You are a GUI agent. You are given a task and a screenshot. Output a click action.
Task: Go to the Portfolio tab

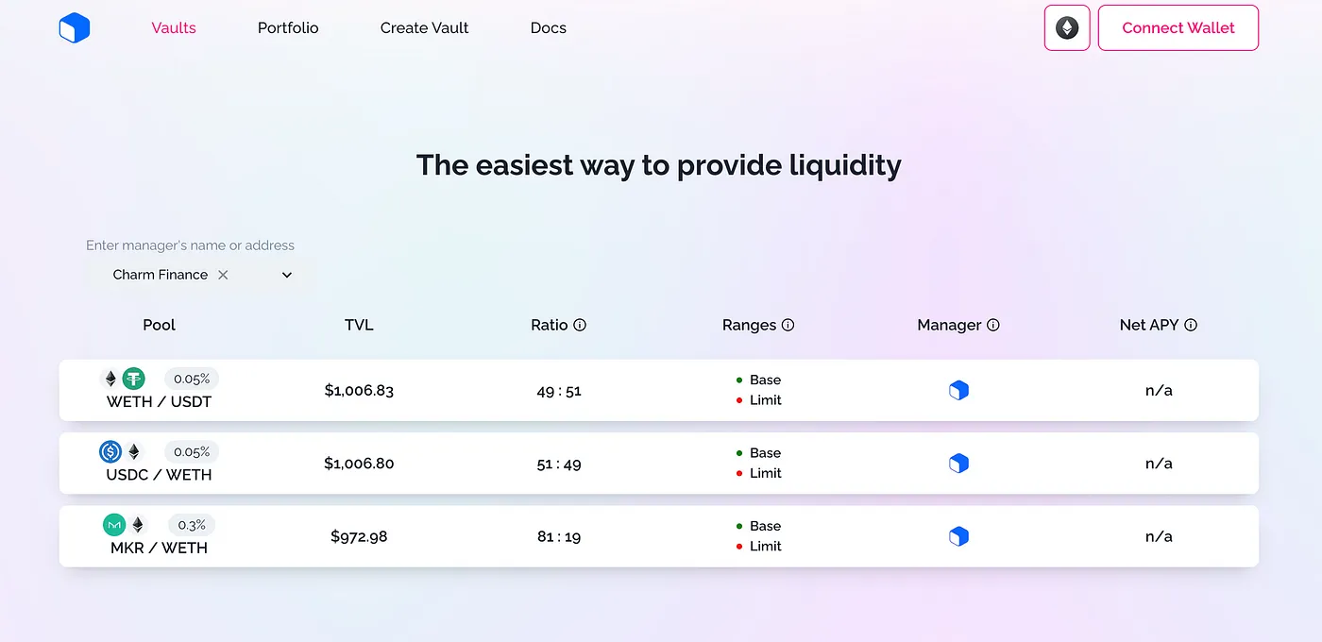pos(288,28)
